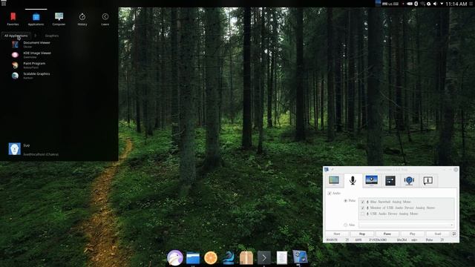Click the pin icon in the recorder title bar
Image resolution: width=475 pixels, height=267 pixels.
click(x=332, y=170)
